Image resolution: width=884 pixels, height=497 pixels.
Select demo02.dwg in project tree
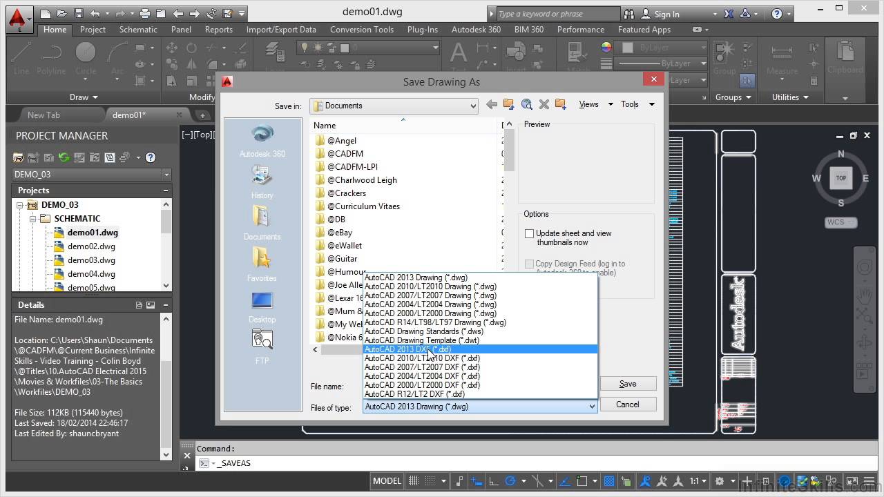[91, 246]
